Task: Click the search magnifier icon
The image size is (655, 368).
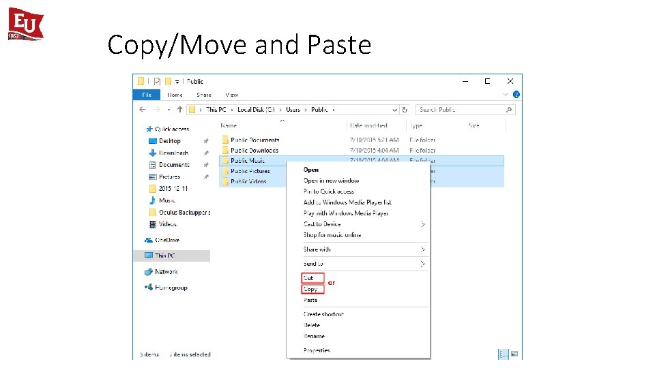Action: (509, 110)
